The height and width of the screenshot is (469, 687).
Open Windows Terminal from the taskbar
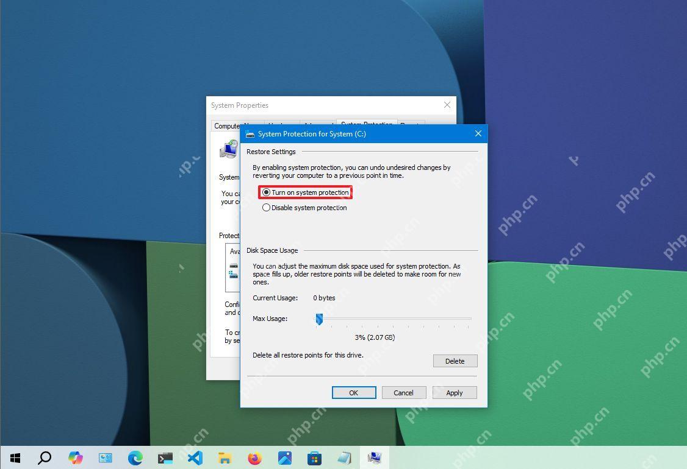click(x=165, y=458)
